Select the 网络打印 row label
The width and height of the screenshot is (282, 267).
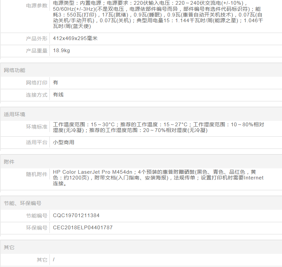(37, 83)
